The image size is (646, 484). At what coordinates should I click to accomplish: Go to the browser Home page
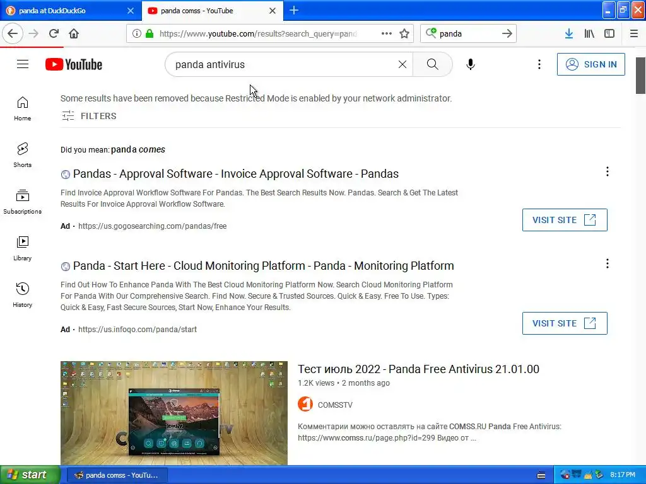coord(74,33)
